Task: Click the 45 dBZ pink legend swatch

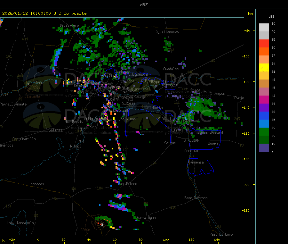Action: (264, 91)
